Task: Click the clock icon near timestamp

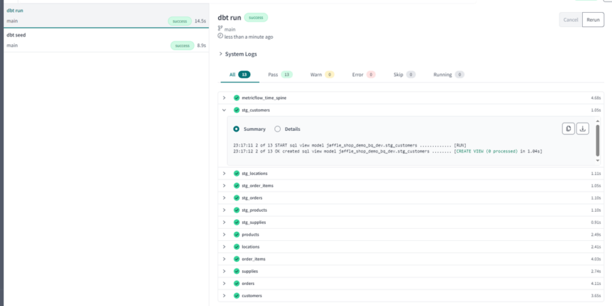Action: 220,36
